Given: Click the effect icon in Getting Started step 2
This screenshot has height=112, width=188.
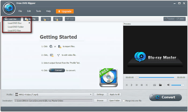Looking at the screenshot, I should (58, 55).
